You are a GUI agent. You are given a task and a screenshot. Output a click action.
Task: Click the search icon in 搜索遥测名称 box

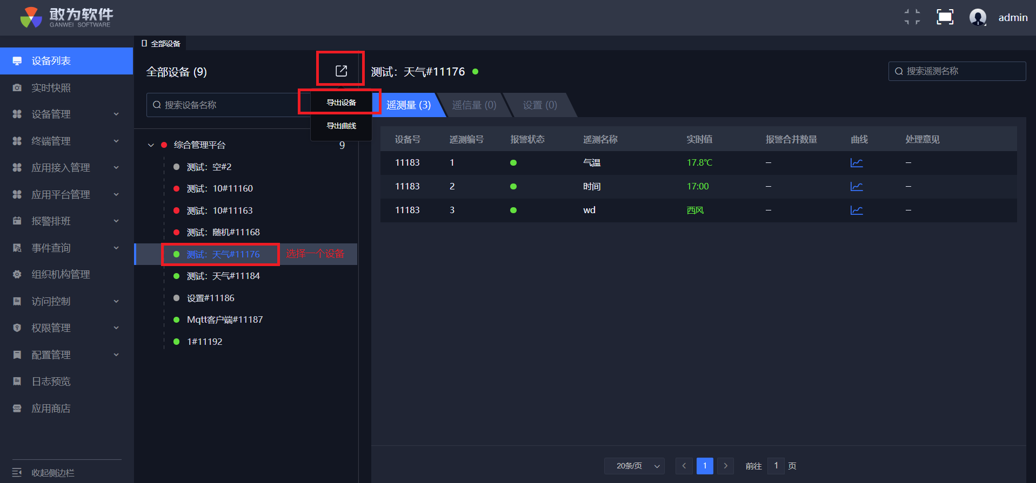point(899,71)
